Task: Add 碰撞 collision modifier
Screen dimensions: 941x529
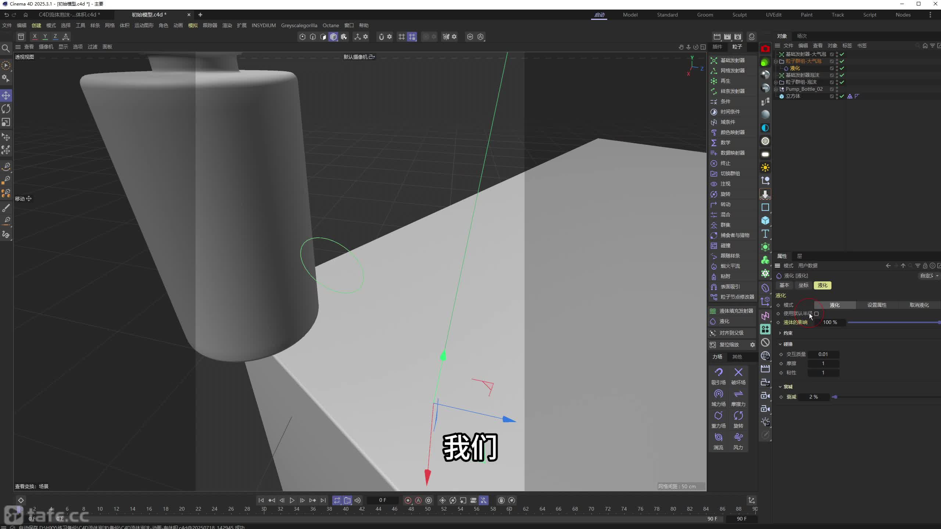Action: coord(732,245)
